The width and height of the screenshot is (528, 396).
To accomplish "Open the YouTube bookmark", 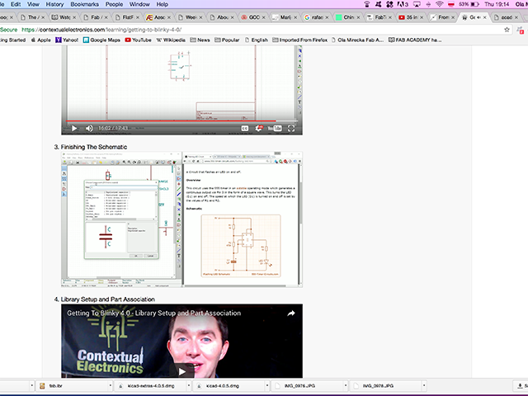I will pos(138,40).
